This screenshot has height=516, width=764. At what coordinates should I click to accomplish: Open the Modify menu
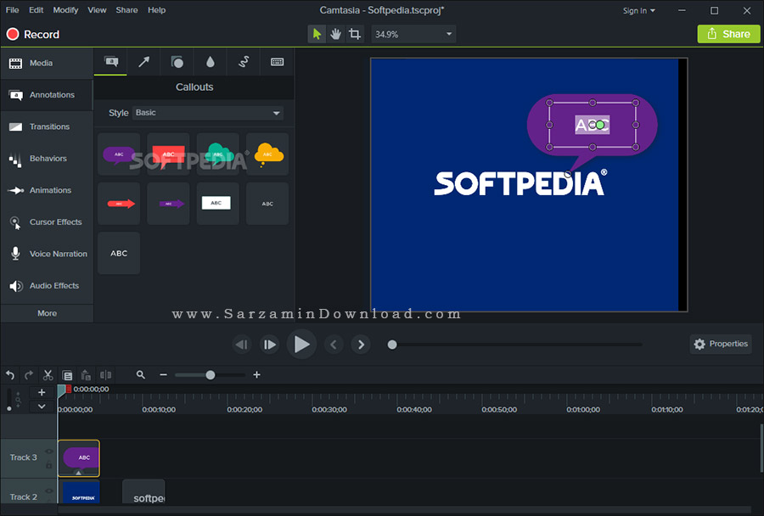coord(65,10)
